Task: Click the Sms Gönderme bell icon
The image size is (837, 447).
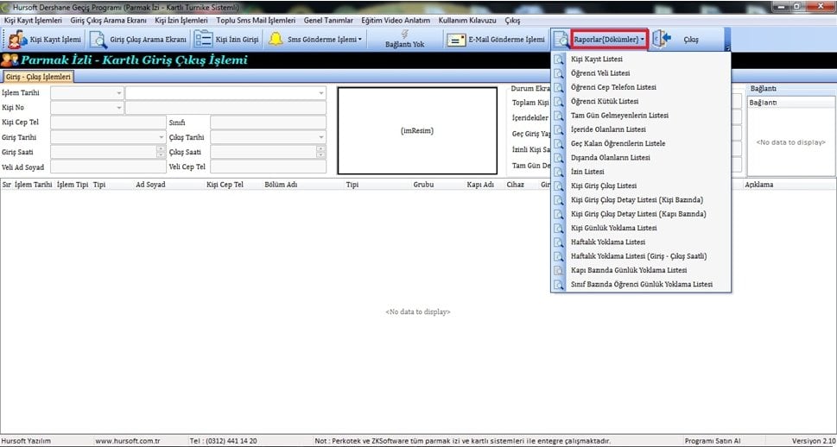Action: coord(276,40)
